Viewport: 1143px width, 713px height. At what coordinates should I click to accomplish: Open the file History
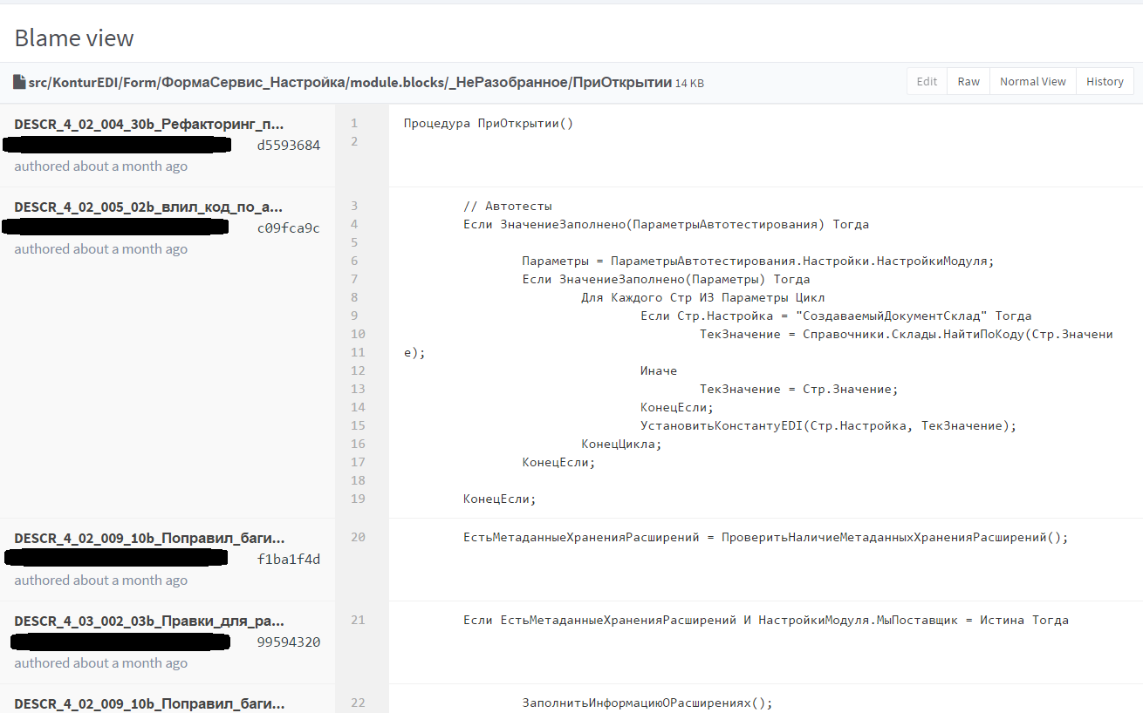[x=1105, y=81]
